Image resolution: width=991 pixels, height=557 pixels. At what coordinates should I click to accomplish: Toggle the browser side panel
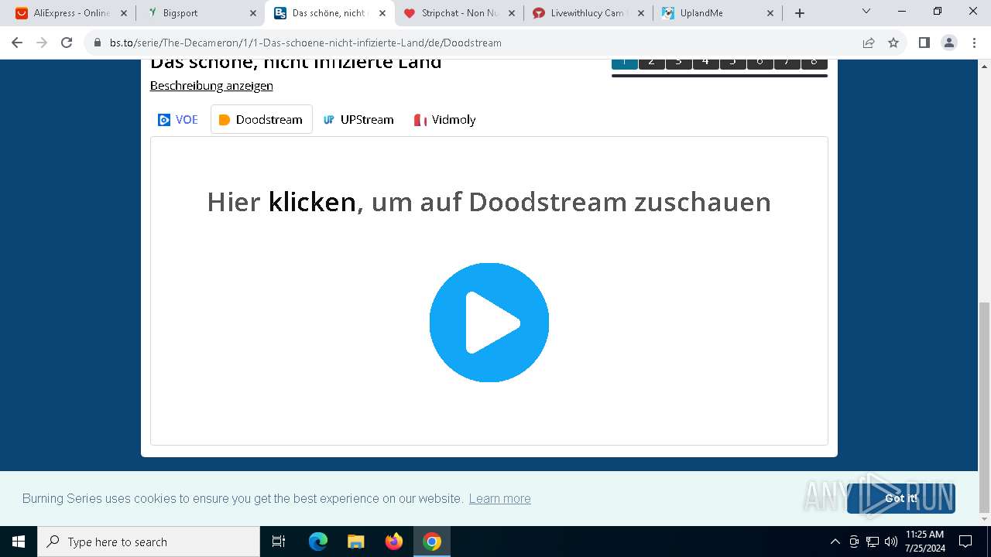924,43
